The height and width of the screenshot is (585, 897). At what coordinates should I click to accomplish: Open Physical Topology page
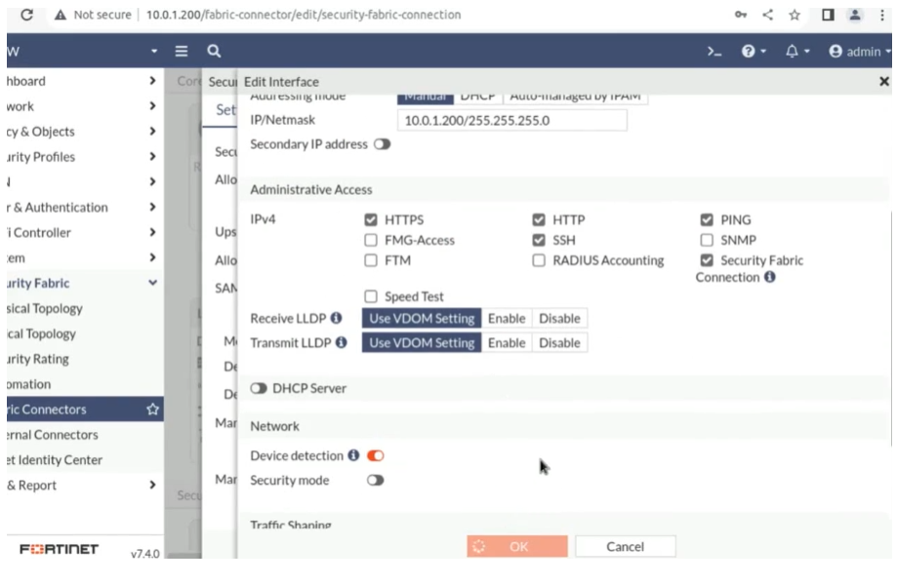pos(45,308)
